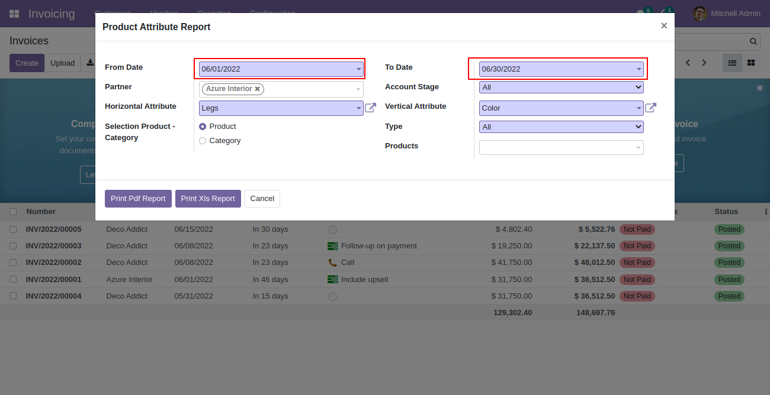This screenshot has width=770, height=395.
Task: Open the Account Stage dropdown
Action: [x=561, y=87]
